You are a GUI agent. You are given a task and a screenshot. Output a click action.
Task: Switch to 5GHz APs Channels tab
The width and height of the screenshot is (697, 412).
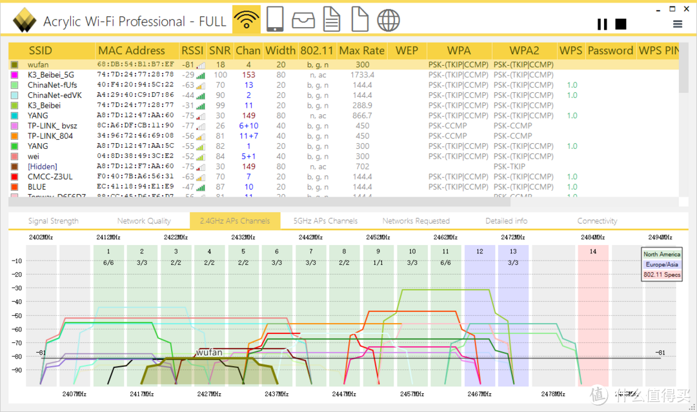point(325,221)
